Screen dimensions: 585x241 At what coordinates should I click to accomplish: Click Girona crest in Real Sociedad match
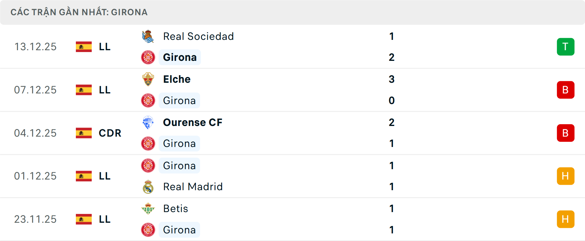(148, 57)
